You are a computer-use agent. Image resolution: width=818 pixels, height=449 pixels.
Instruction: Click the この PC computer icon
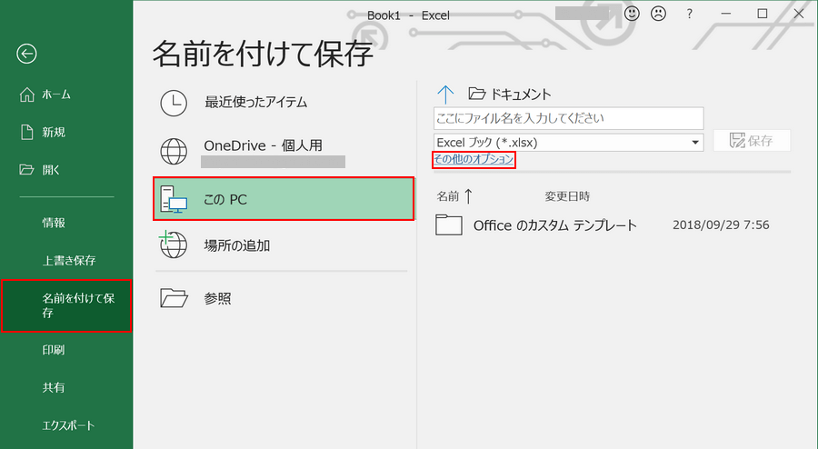tap(174, 199)
